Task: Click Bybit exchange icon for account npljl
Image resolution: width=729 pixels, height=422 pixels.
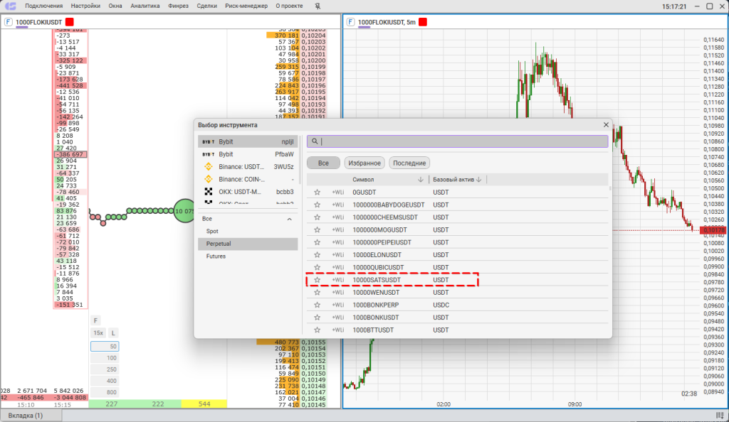Action: [x=209, y=141]
